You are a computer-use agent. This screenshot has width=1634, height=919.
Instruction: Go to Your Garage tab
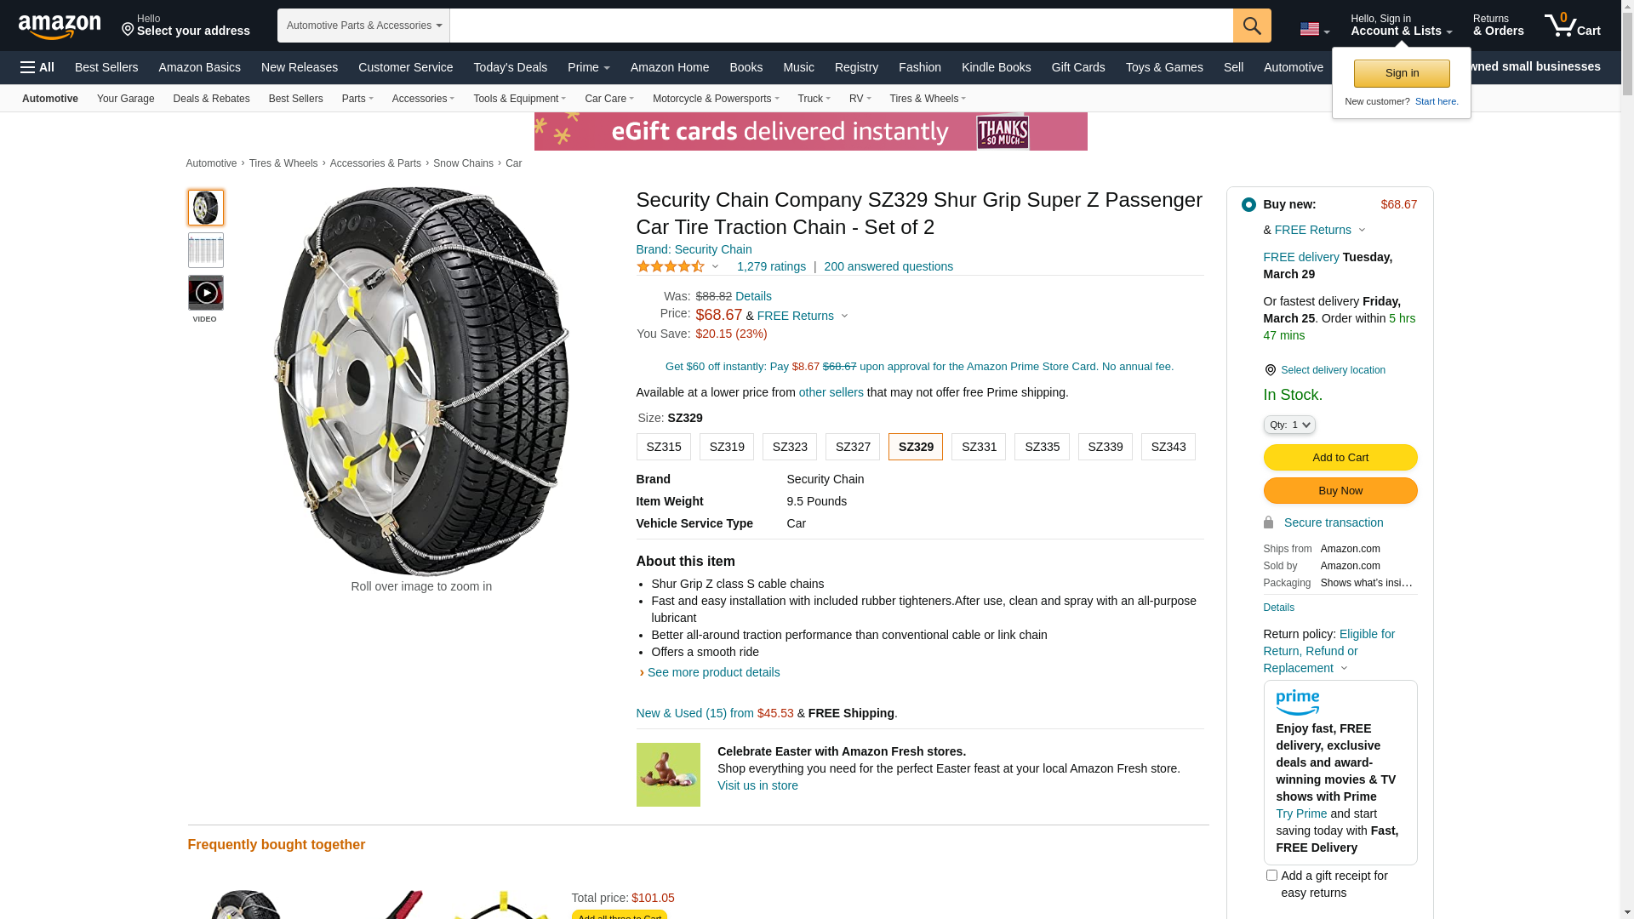pyautogui.click(x=125, y=99)
